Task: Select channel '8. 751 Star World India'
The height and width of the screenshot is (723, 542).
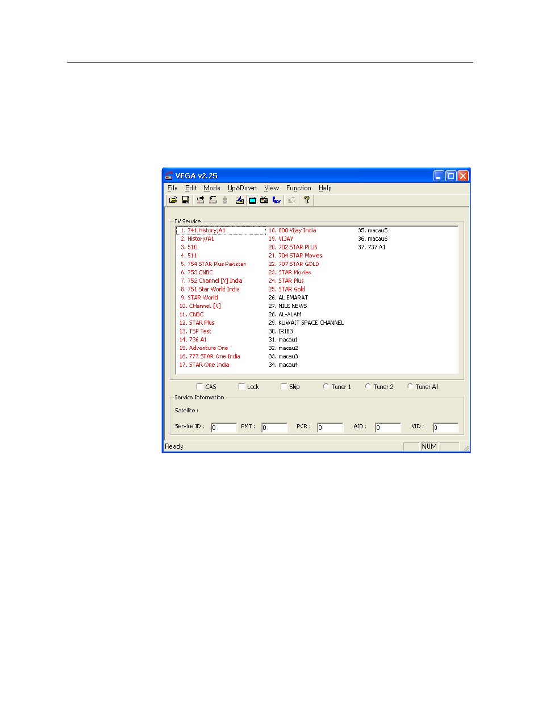Action: [x=210, y=290]
